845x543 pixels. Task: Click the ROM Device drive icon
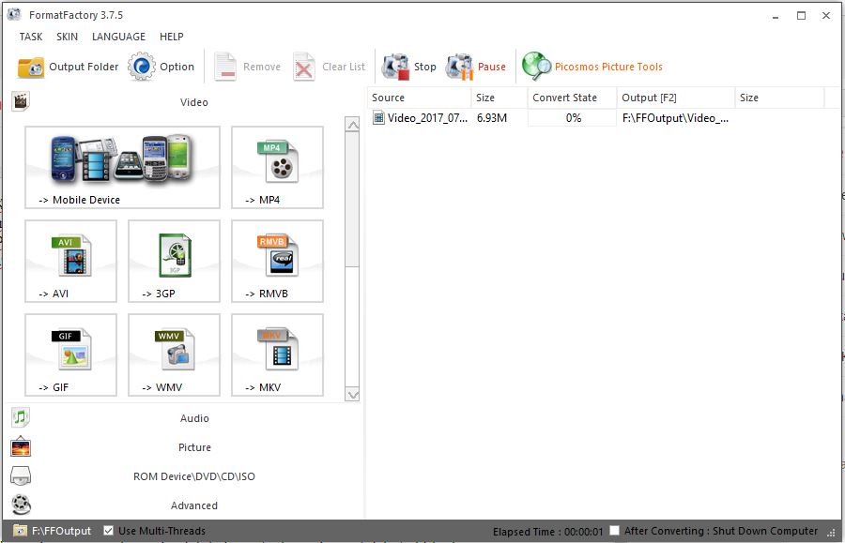(x=21, y=475)
